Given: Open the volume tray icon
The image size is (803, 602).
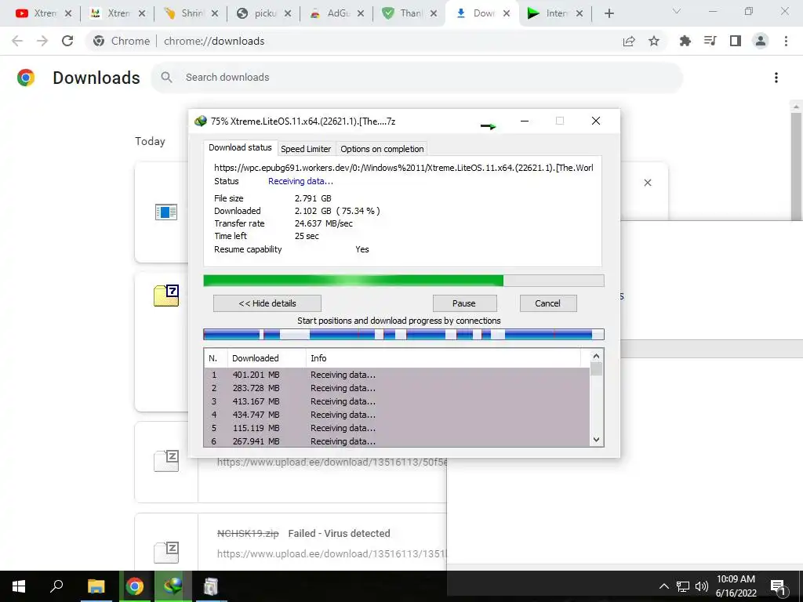Looking at the screenshot, I should [x=701, y=586].
